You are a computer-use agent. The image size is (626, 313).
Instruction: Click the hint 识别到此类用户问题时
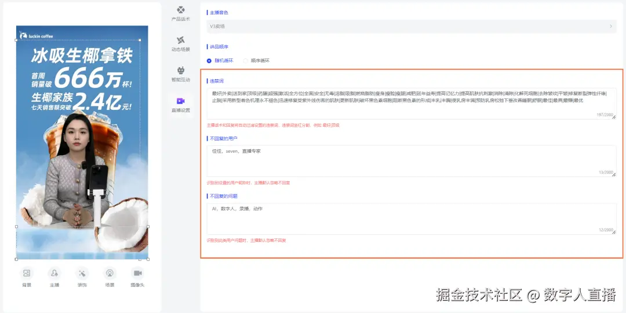246,241
